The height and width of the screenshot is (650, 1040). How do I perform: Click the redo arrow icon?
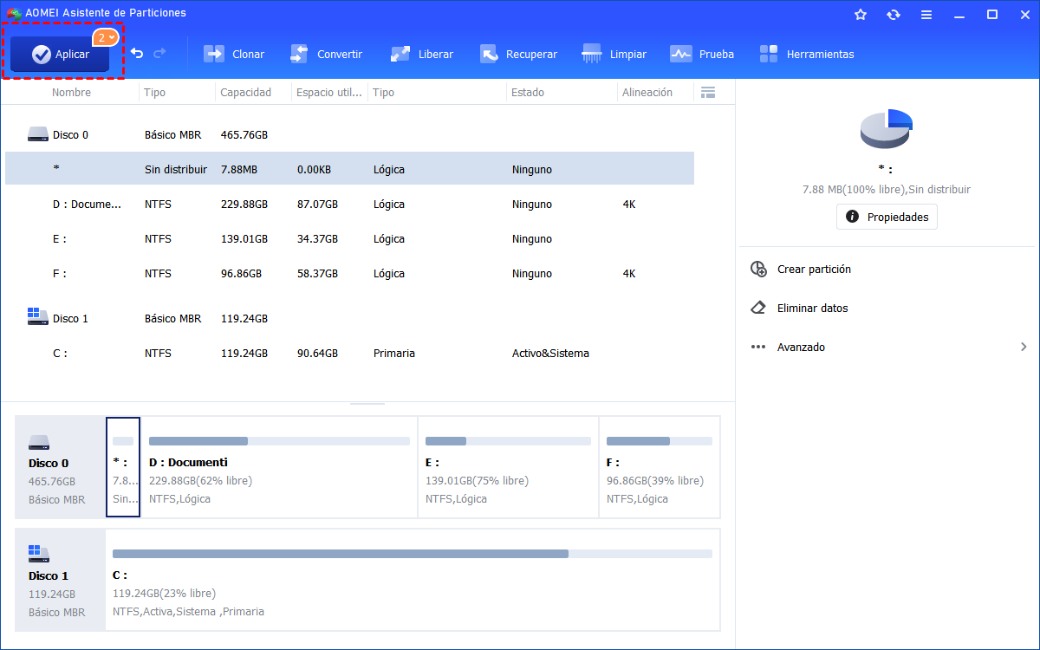click(159, 54)
